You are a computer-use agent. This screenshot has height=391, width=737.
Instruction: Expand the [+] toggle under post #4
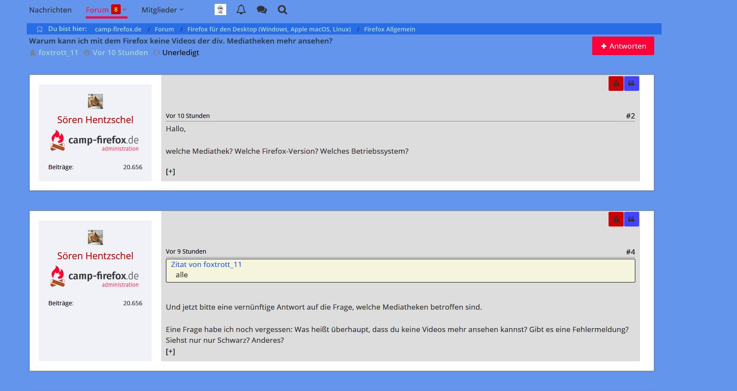[171, 351]
